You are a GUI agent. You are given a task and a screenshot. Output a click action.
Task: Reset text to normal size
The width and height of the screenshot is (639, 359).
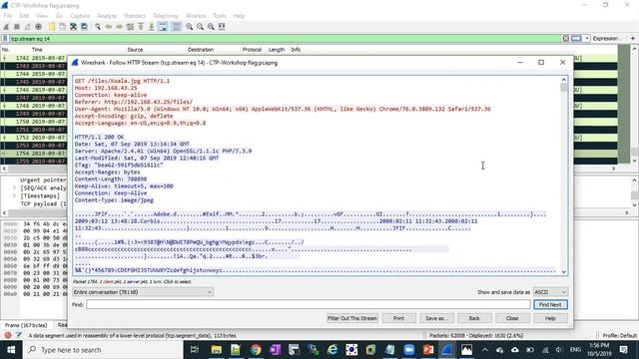pyautogui.click(x=211, y=27)
